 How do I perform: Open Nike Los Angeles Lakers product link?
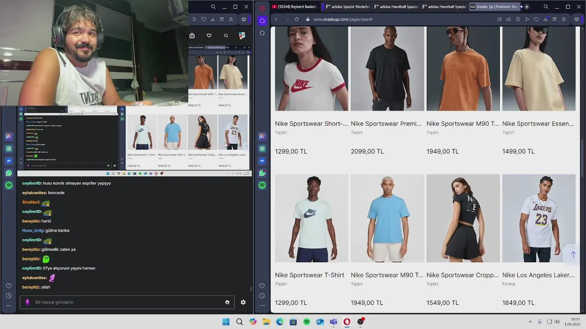538,275
